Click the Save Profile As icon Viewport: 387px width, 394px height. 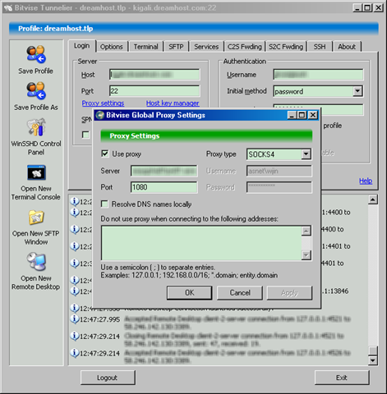click(36, 90)
